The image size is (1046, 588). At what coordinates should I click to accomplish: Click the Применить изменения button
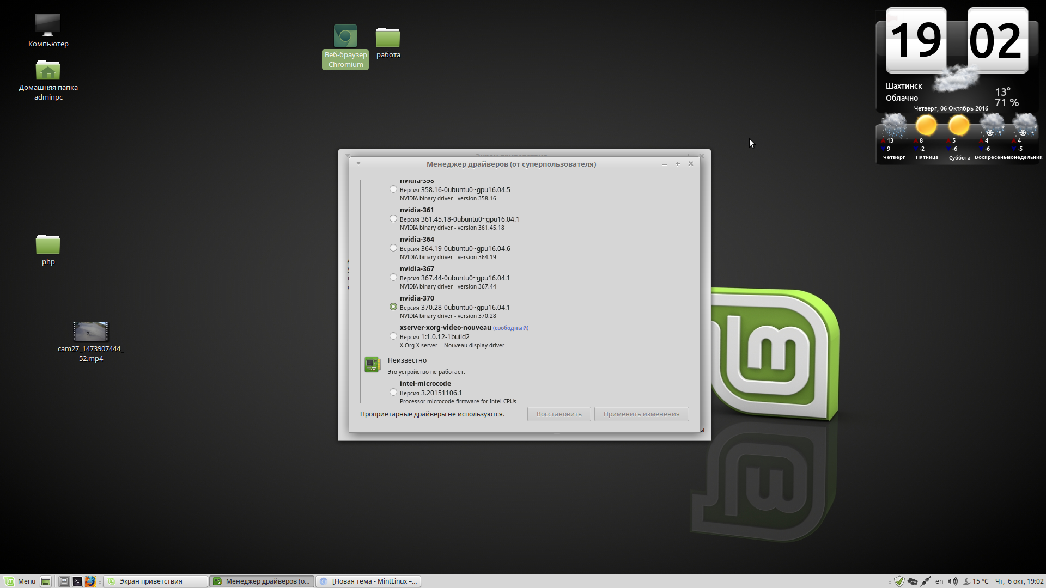coord(641,414)
